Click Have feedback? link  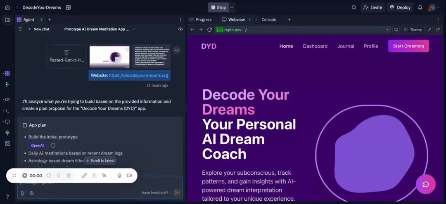point(155,192)
